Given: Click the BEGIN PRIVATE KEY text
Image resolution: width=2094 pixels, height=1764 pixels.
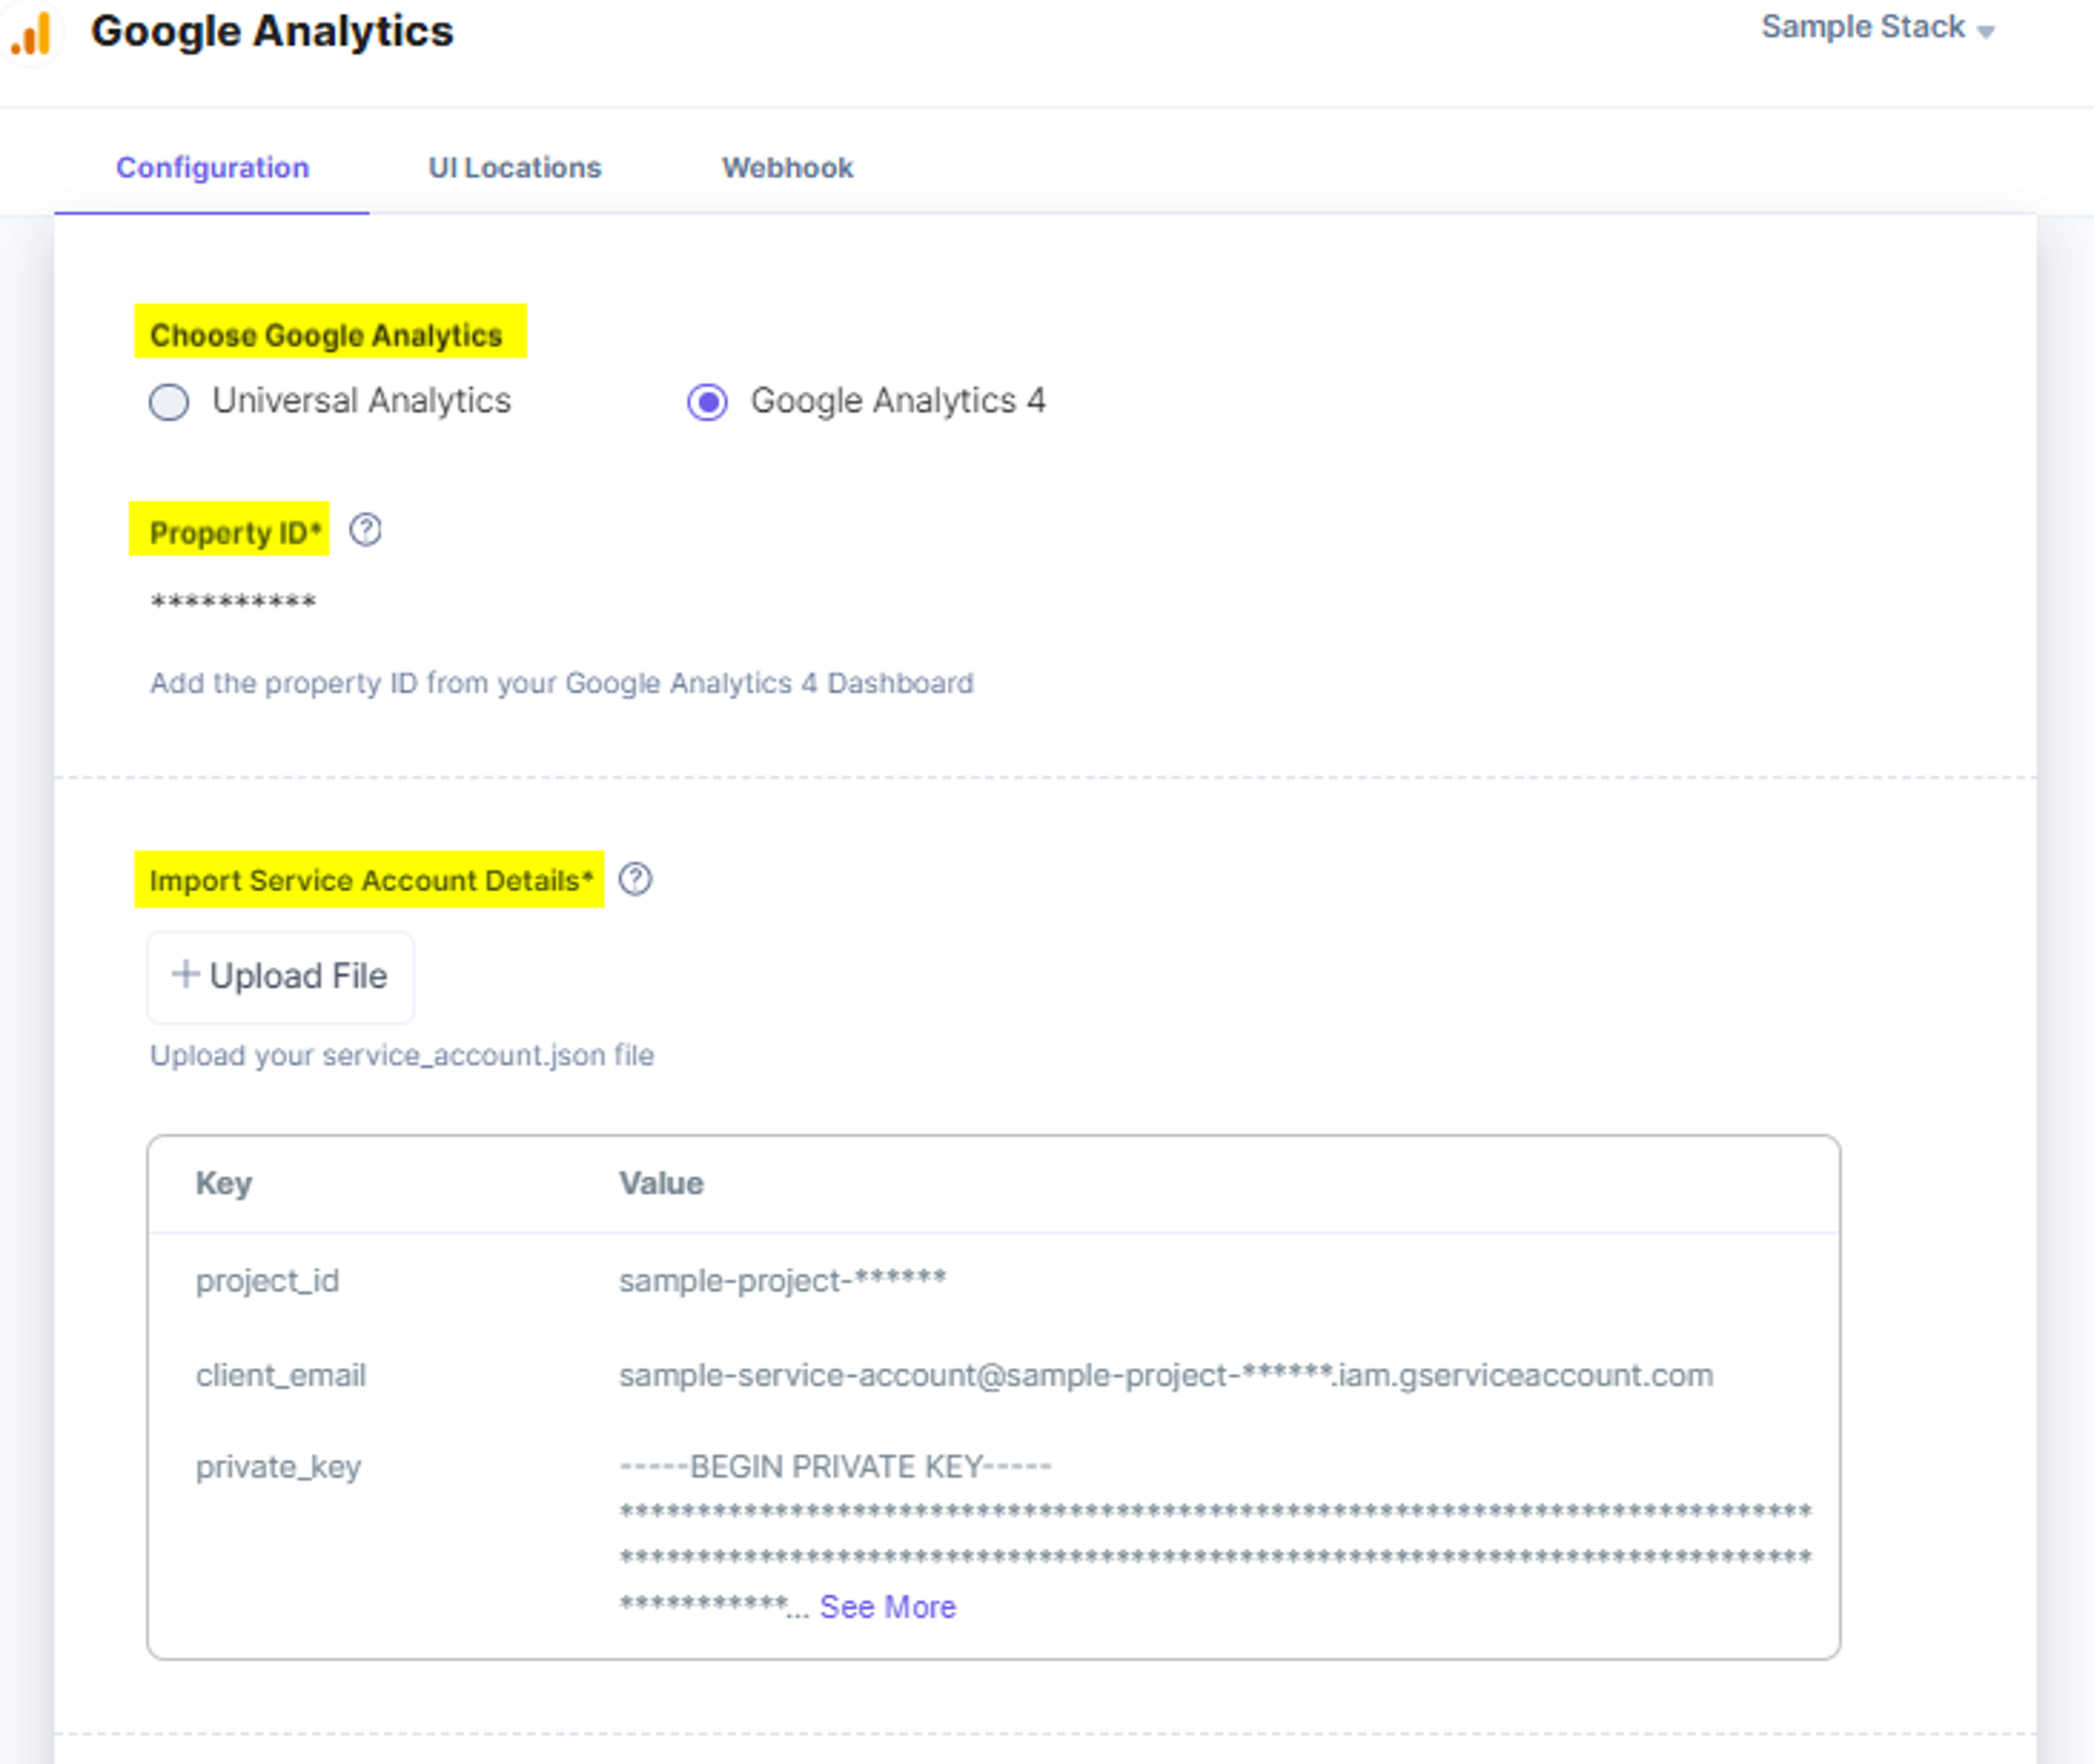Looking at the screenshot, I should [836, 1467].
